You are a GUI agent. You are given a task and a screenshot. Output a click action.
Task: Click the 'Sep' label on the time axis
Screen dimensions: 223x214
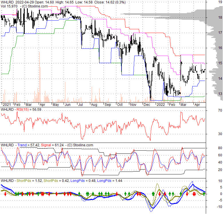click(108, 105)
